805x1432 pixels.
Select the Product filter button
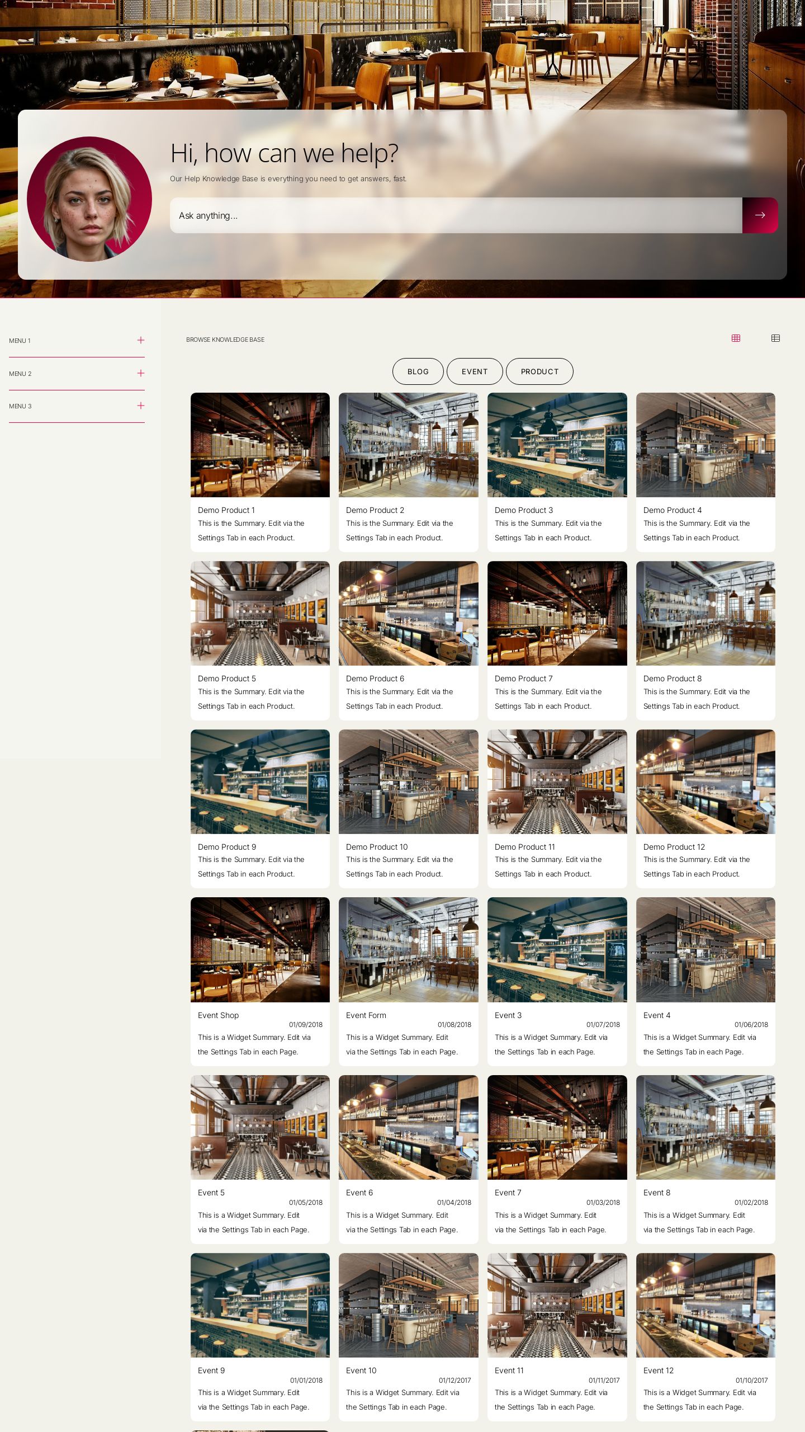click(x=539, y=371)
